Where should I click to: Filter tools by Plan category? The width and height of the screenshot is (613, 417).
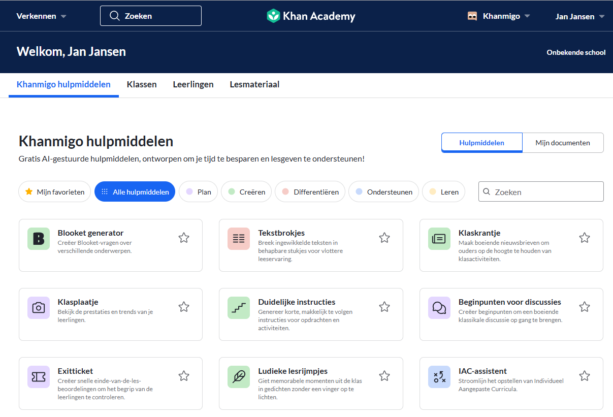click(199, 192)
